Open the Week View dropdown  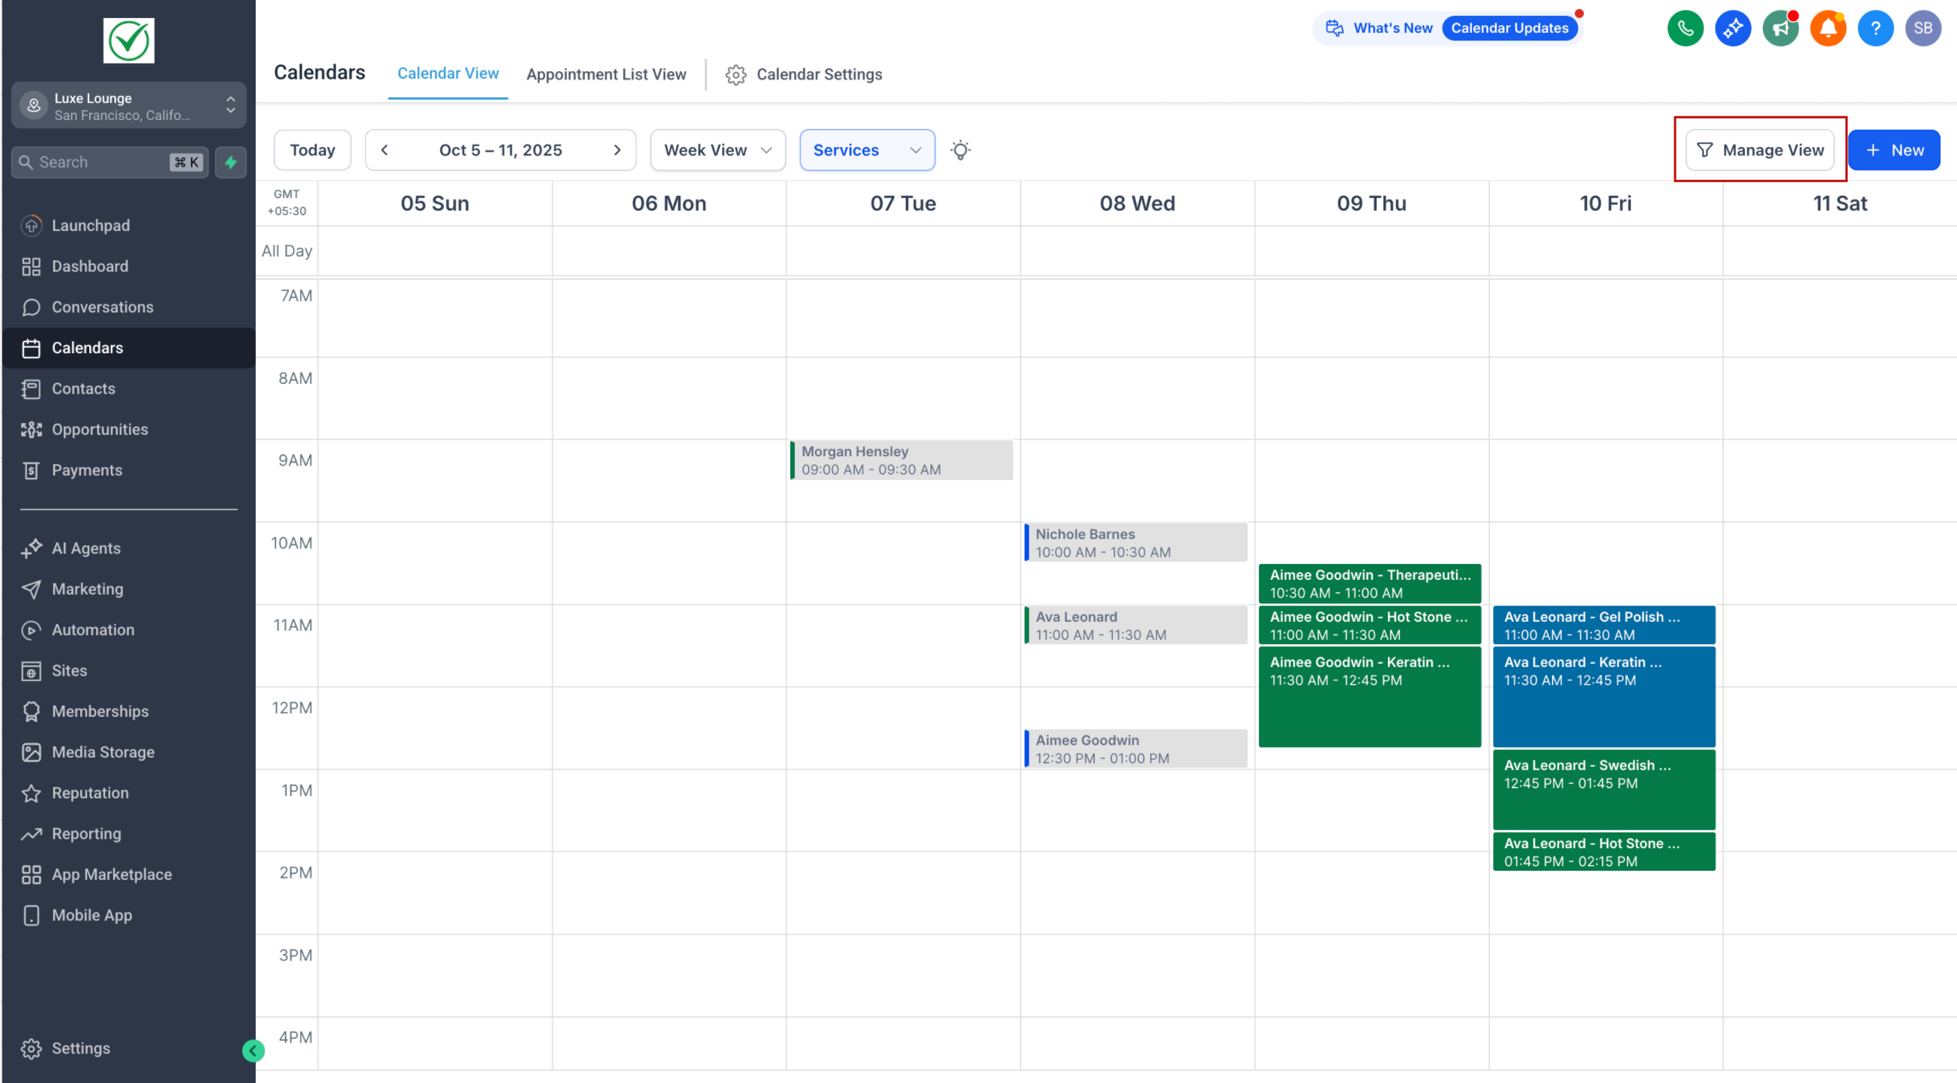pos(717,150)
